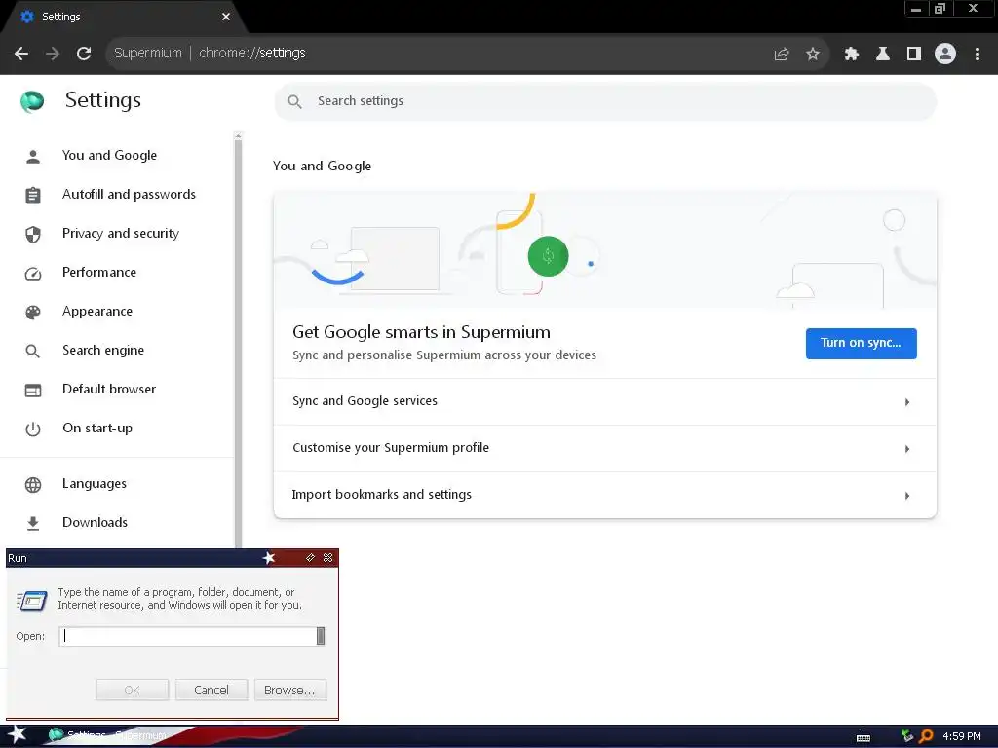Focus the Search settings field
The image size is (998, 748).
pos(604,101)
